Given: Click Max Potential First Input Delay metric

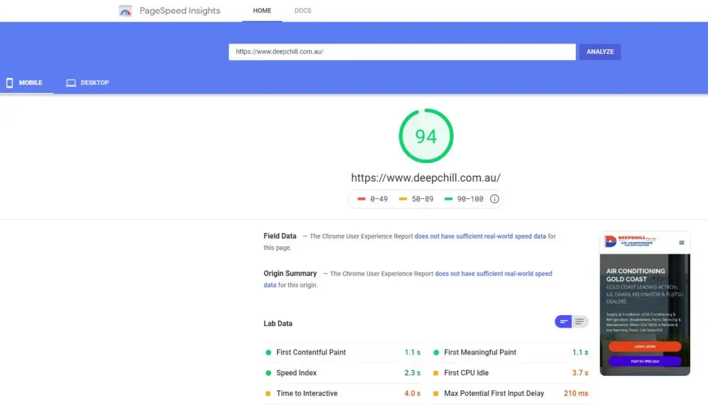Looking at the screenshot, I should (x=510, y=393).
